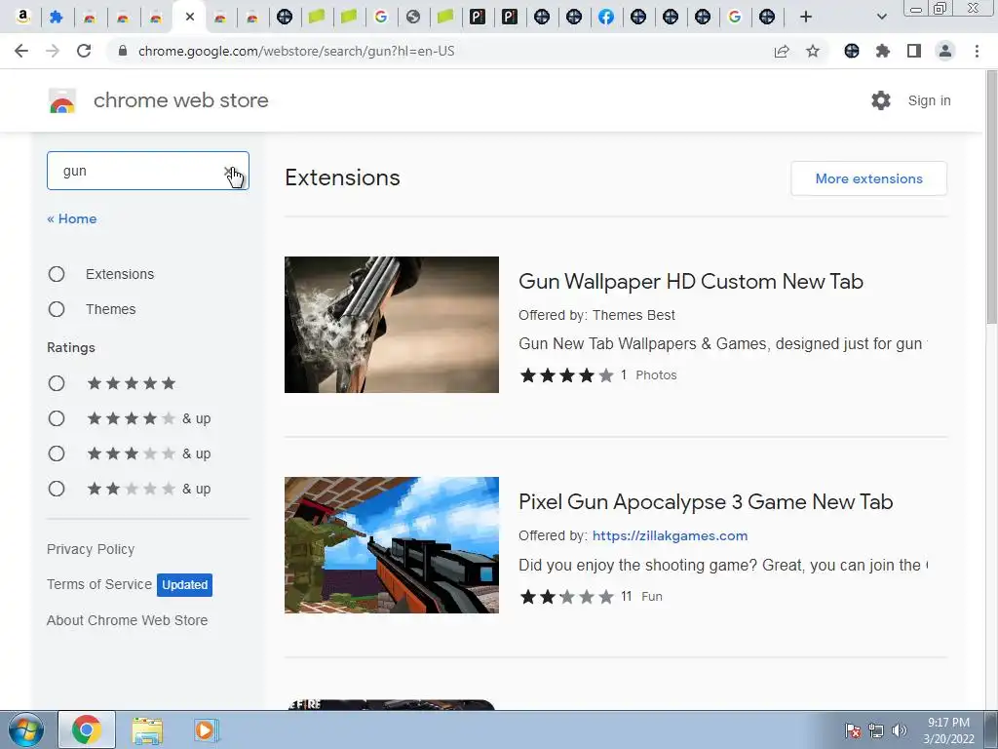998x749 pixels.
Task: View site information lock icon
Action: pyautogui.click(x=123, y=51)
